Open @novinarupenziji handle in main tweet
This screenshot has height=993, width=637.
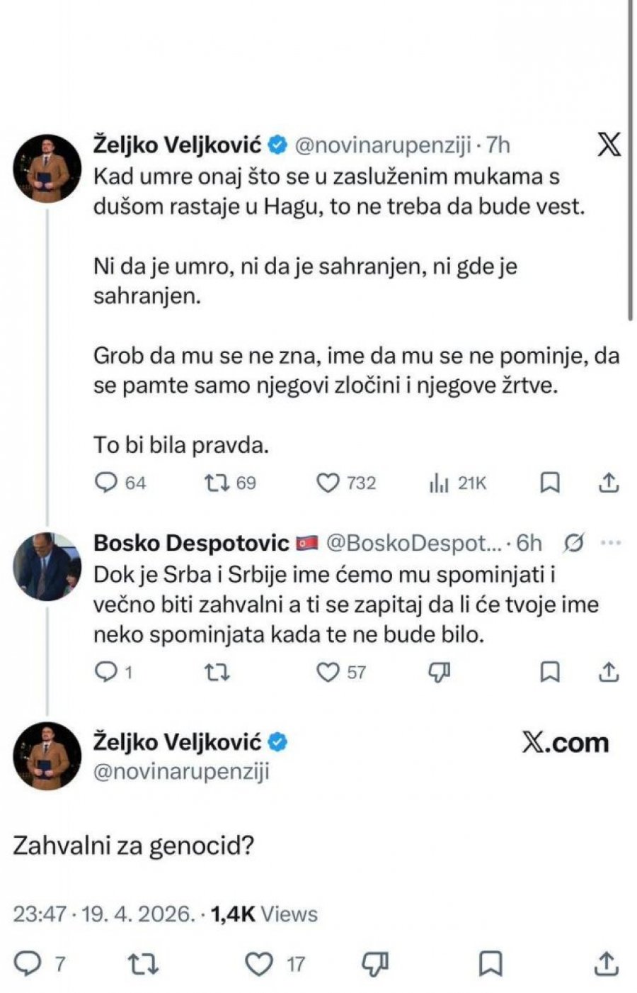click(x=182, y=770)
